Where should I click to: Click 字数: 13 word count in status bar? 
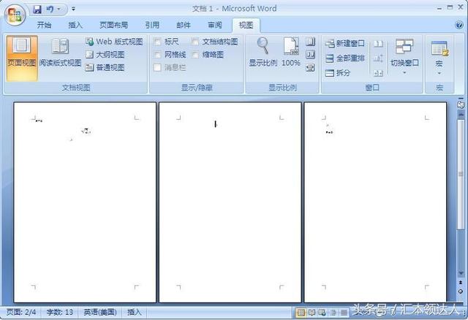pos(60,312)
